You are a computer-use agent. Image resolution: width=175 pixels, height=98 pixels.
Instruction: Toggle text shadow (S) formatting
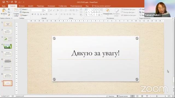41,14
